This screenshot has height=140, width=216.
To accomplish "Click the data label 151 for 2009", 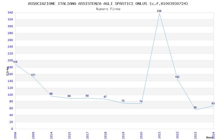I will pyautogui.click(x=33, y=75).
